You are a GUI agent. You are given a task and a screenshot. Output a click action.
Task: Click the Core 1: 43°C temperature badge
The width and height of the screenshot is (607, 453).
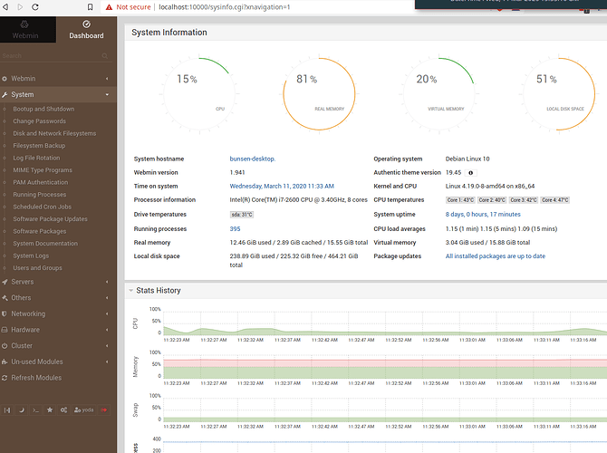pyautogui.click(x=460, y=200)
